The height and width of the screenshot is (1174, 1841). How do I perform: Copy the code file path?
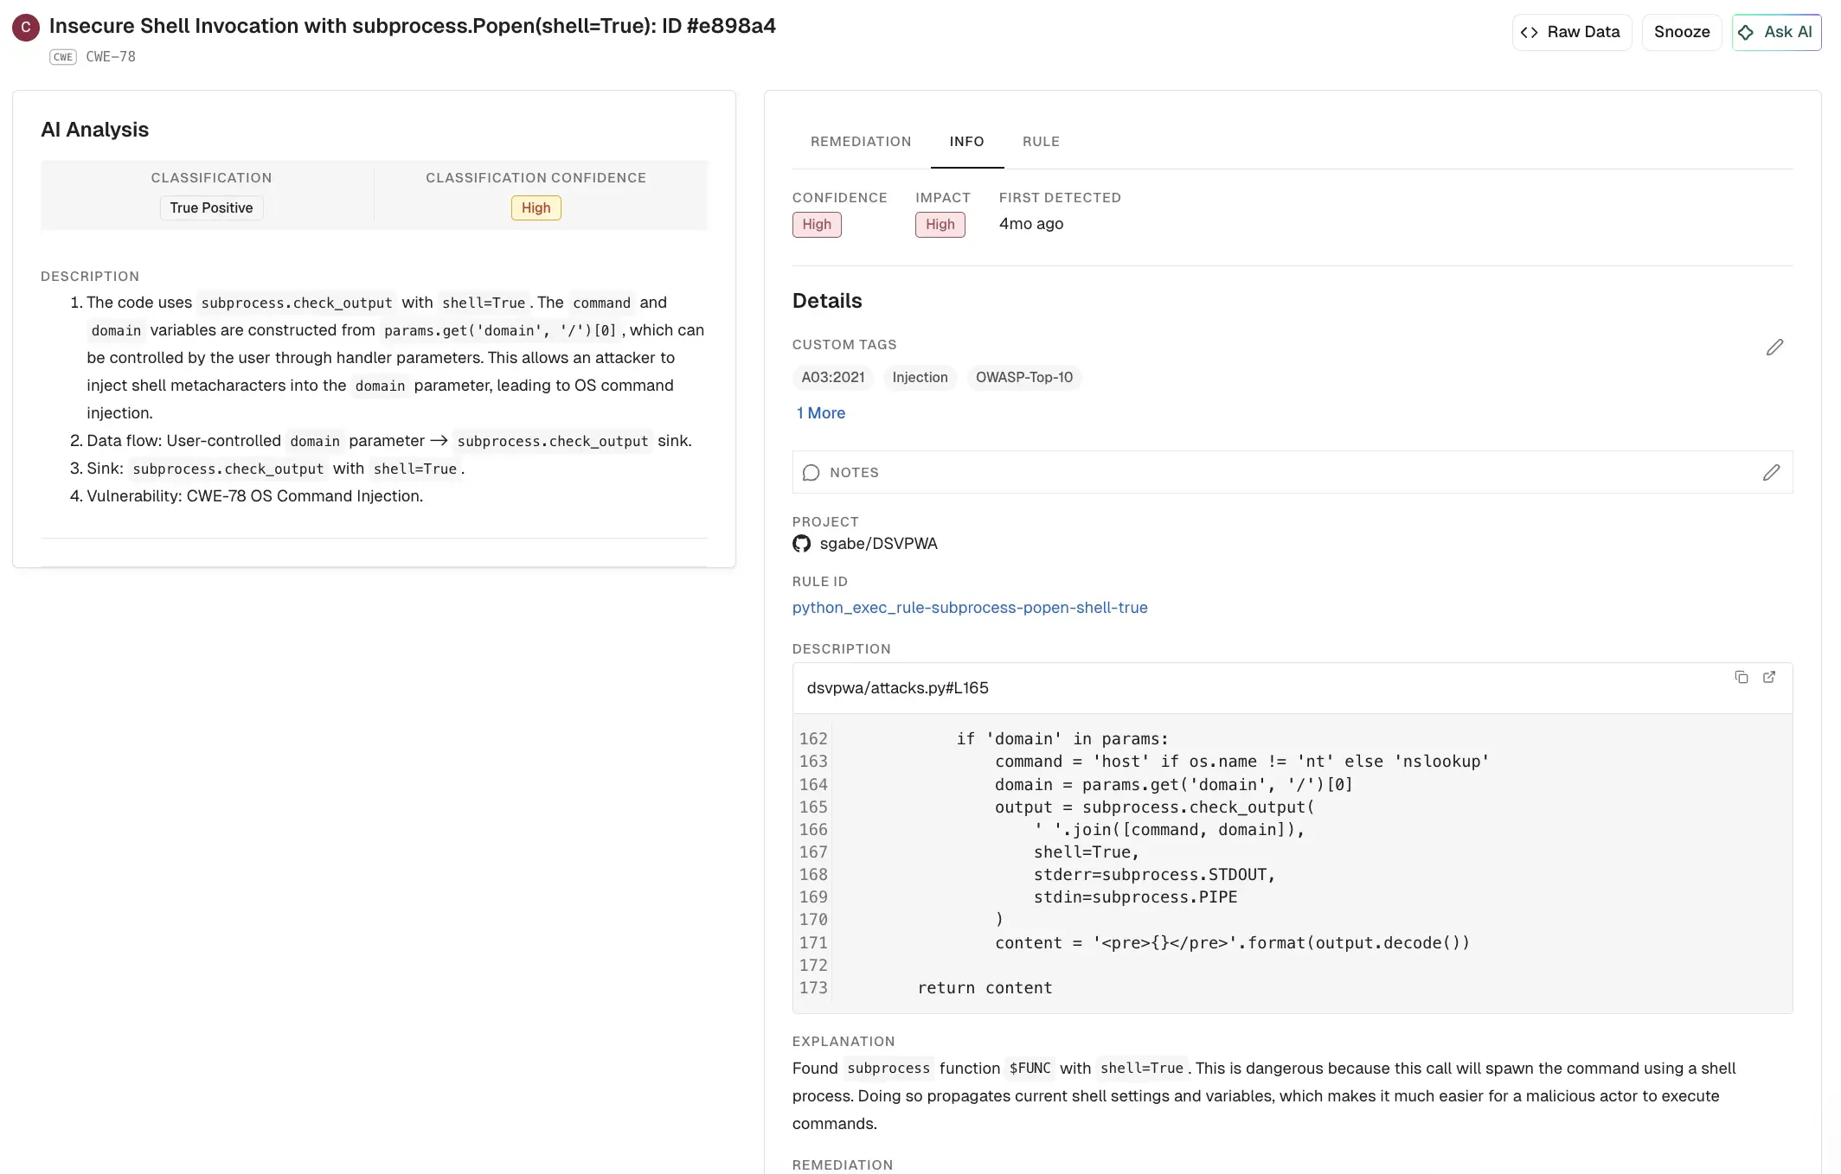click(1741, 677)
